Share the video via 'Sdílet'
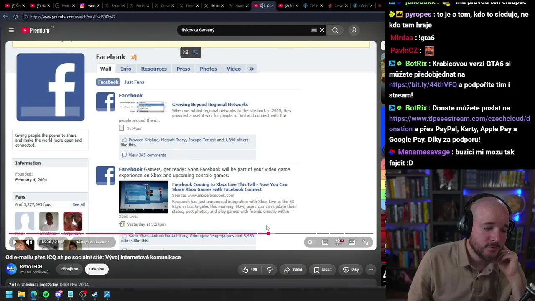 [x=293, y=270]
